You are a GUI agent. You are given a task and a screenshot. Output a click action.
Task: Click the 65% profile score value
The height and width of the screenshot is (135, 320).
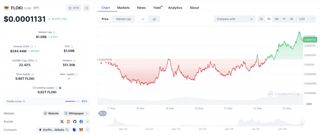(x=84, y=101)
